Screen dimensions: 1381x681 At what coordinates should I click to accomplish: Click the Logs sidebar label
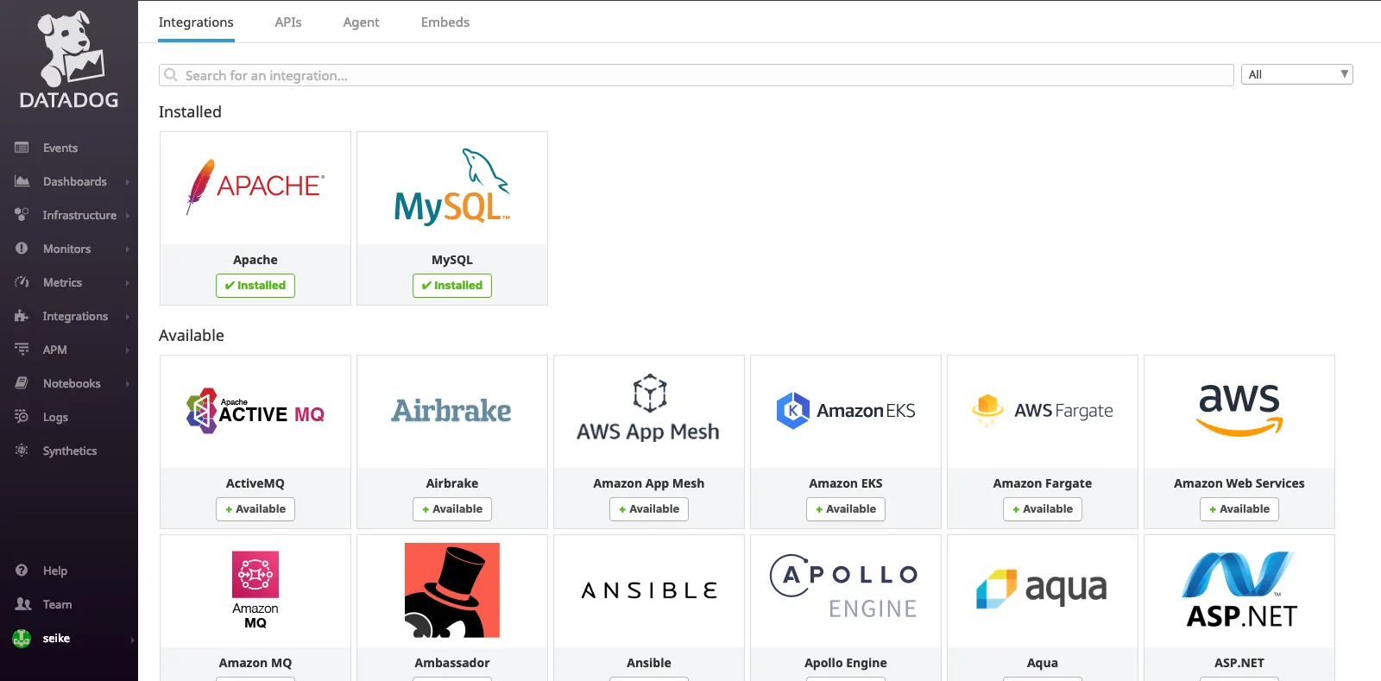point(55,417)
